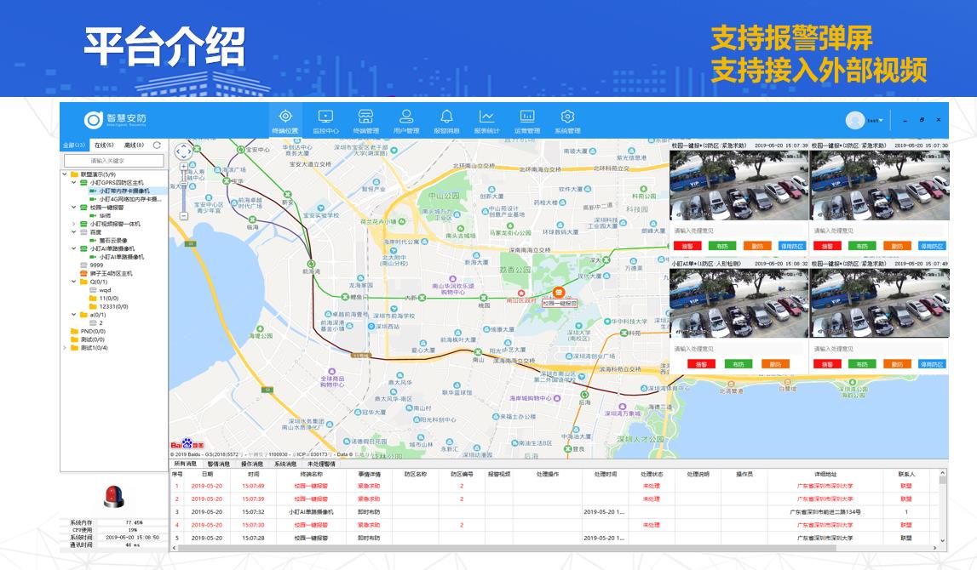
Task: Open 运营管理 operations management
Action: click(x=527, y=121)
